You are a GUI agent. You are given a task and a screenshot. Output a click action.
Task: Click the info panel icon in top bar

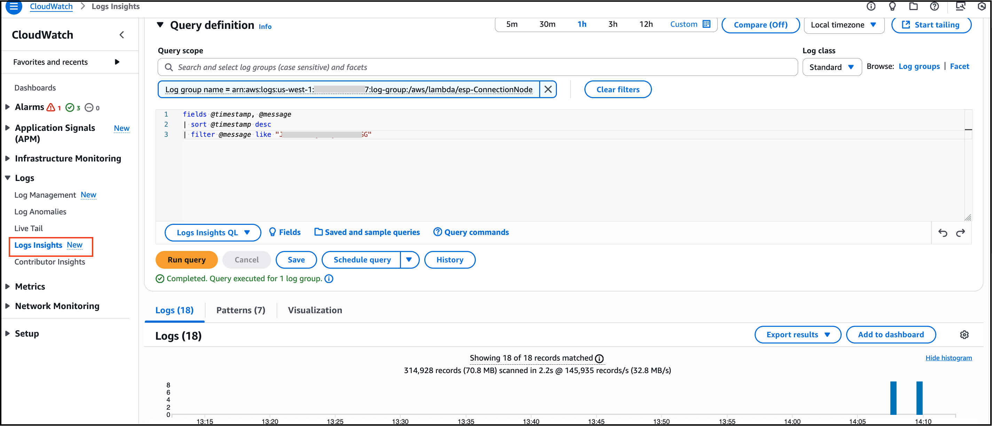[x=871, y=6]
